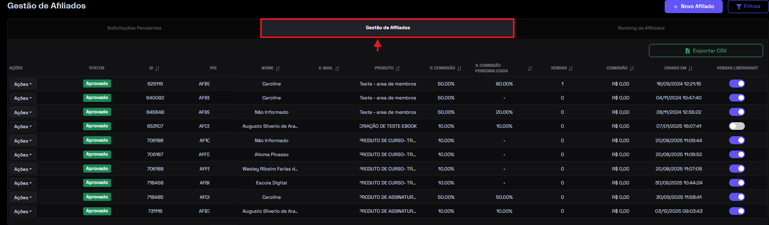
Task: Enable vendas liberadas for affiliate 653107
Action: (x=737, y=126)
